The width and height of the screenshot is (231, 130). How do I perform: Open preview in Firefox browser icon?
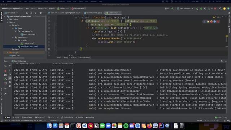tap(211, 22)
